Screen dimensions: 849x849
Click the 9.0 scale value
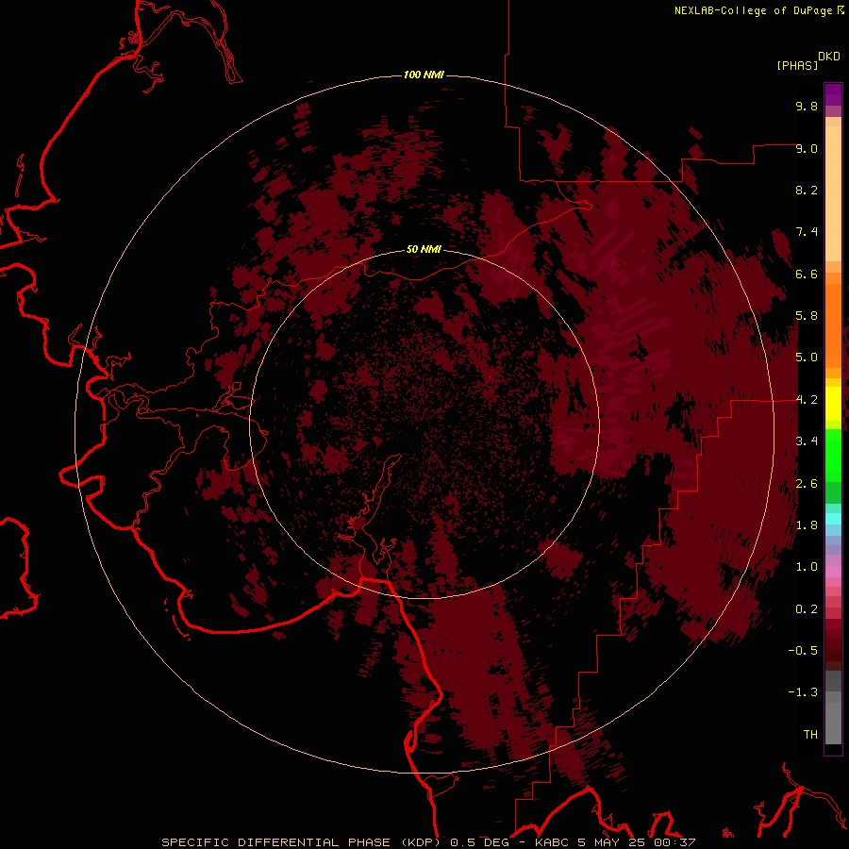(x=807, y=148)
